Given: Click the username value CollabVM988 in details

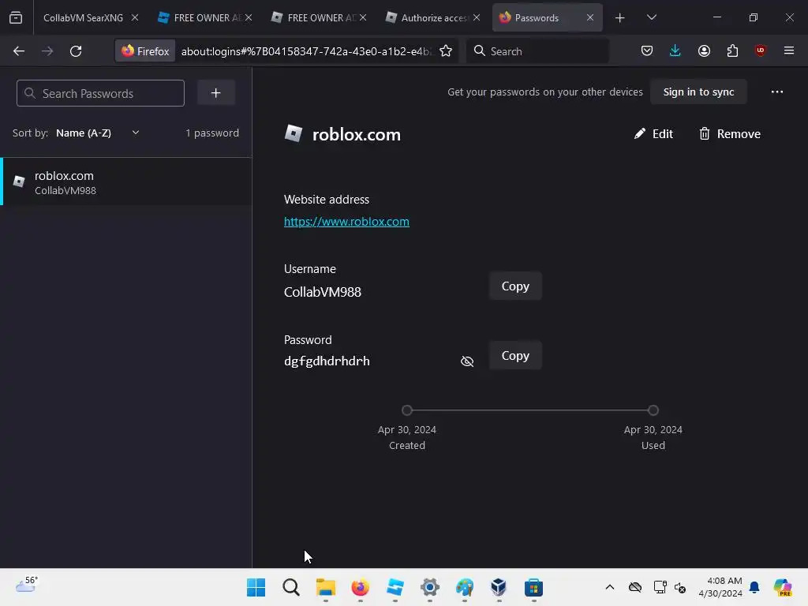Looking at the screenshot, I should (x=323, y=292).
